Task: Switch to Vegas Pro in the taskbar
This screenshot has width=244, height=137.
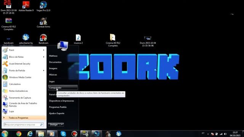Action: [96, 134]
